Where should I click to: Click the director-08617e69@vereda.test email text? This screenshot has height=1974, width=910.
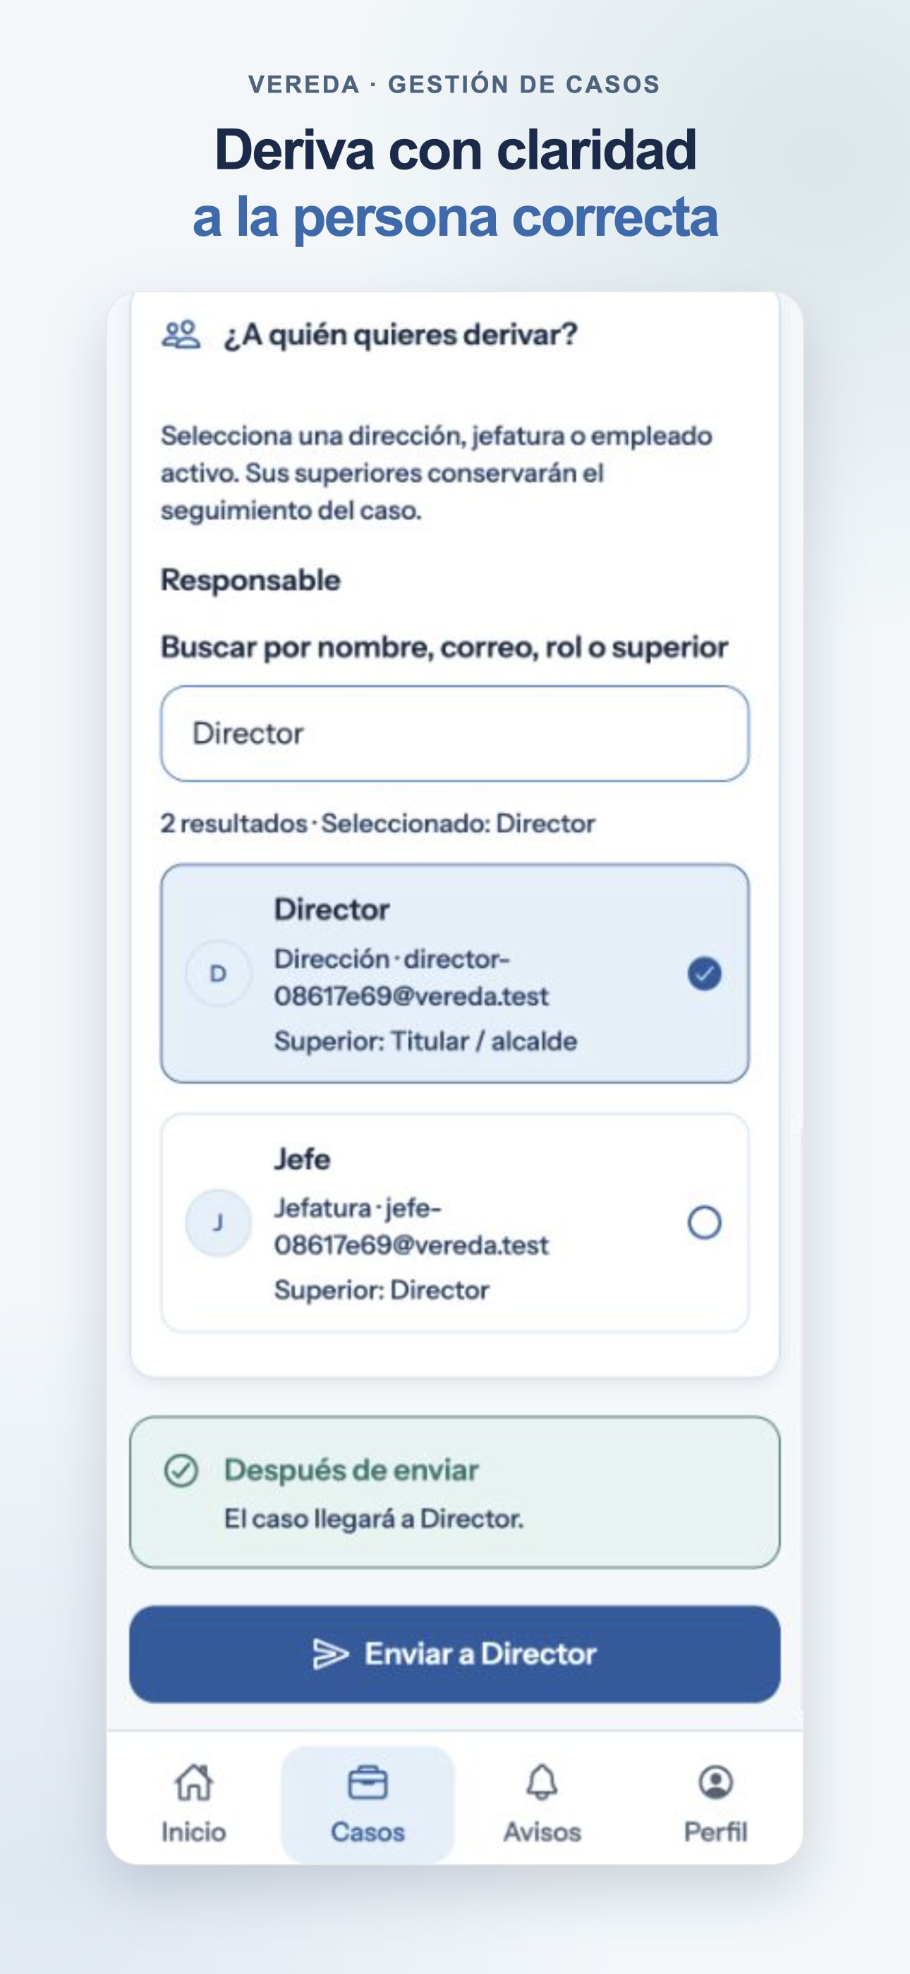(x=411, y=978)
